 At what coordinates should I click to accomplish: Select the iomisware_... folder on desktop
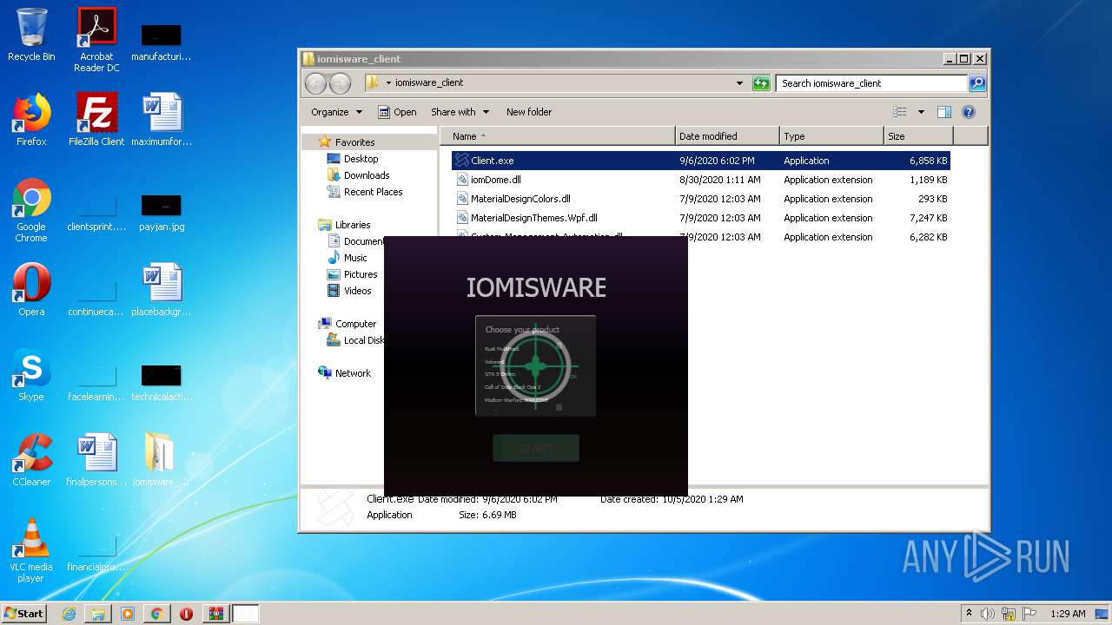(x=162, y=460)
